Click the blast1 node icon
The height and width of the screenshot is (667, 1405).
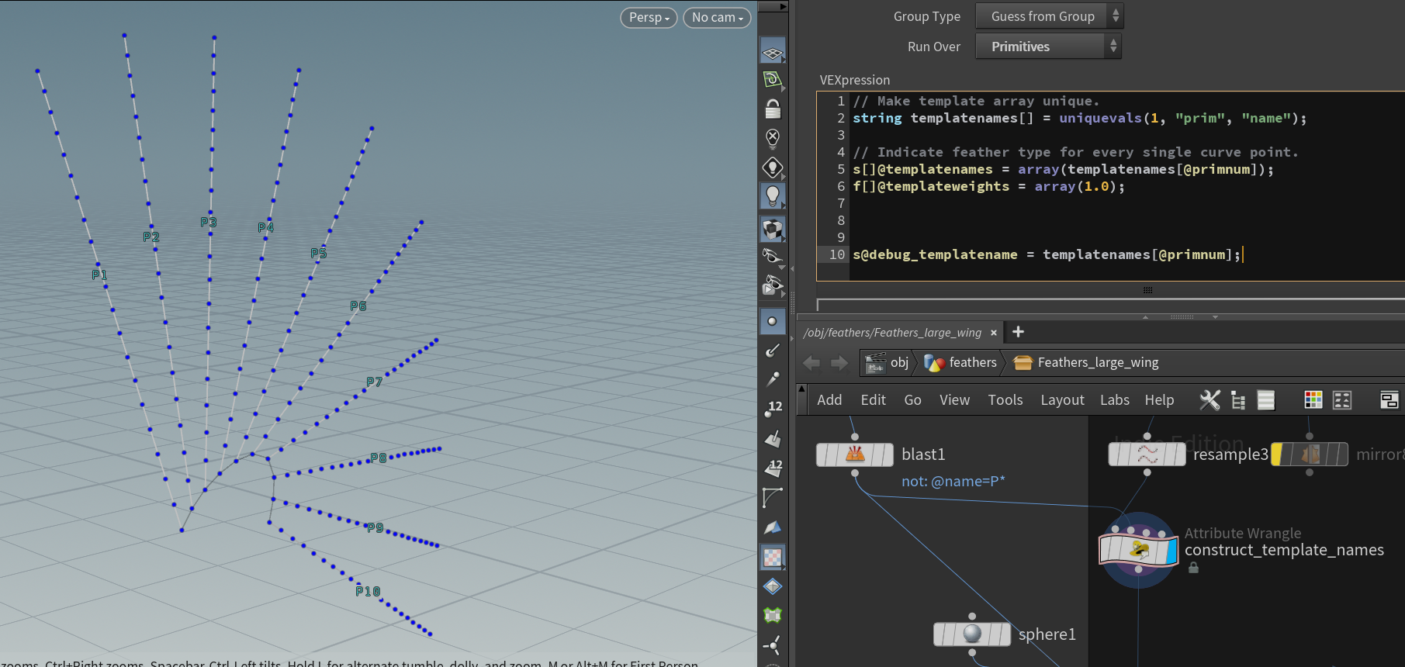(855, 454)
